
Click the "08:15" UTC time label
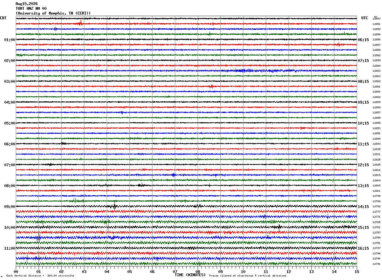[363, 82]
